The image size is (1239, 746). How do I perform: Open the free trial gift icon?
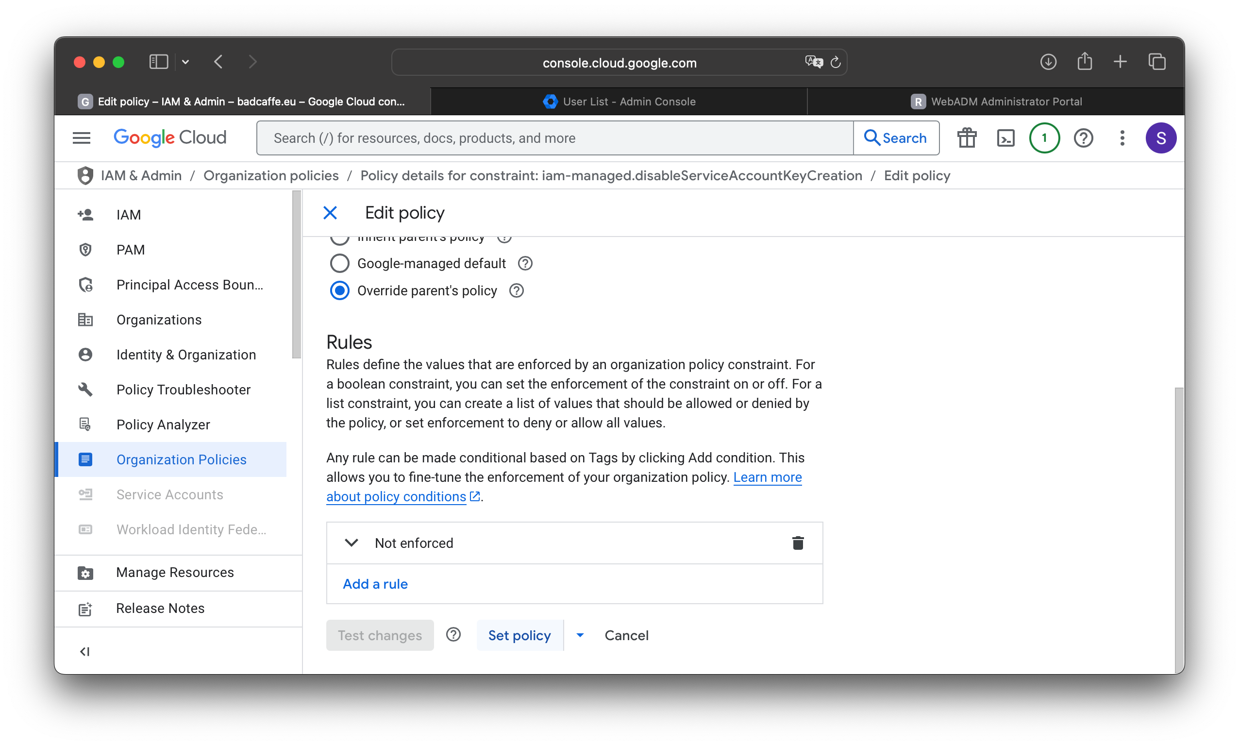966,138
